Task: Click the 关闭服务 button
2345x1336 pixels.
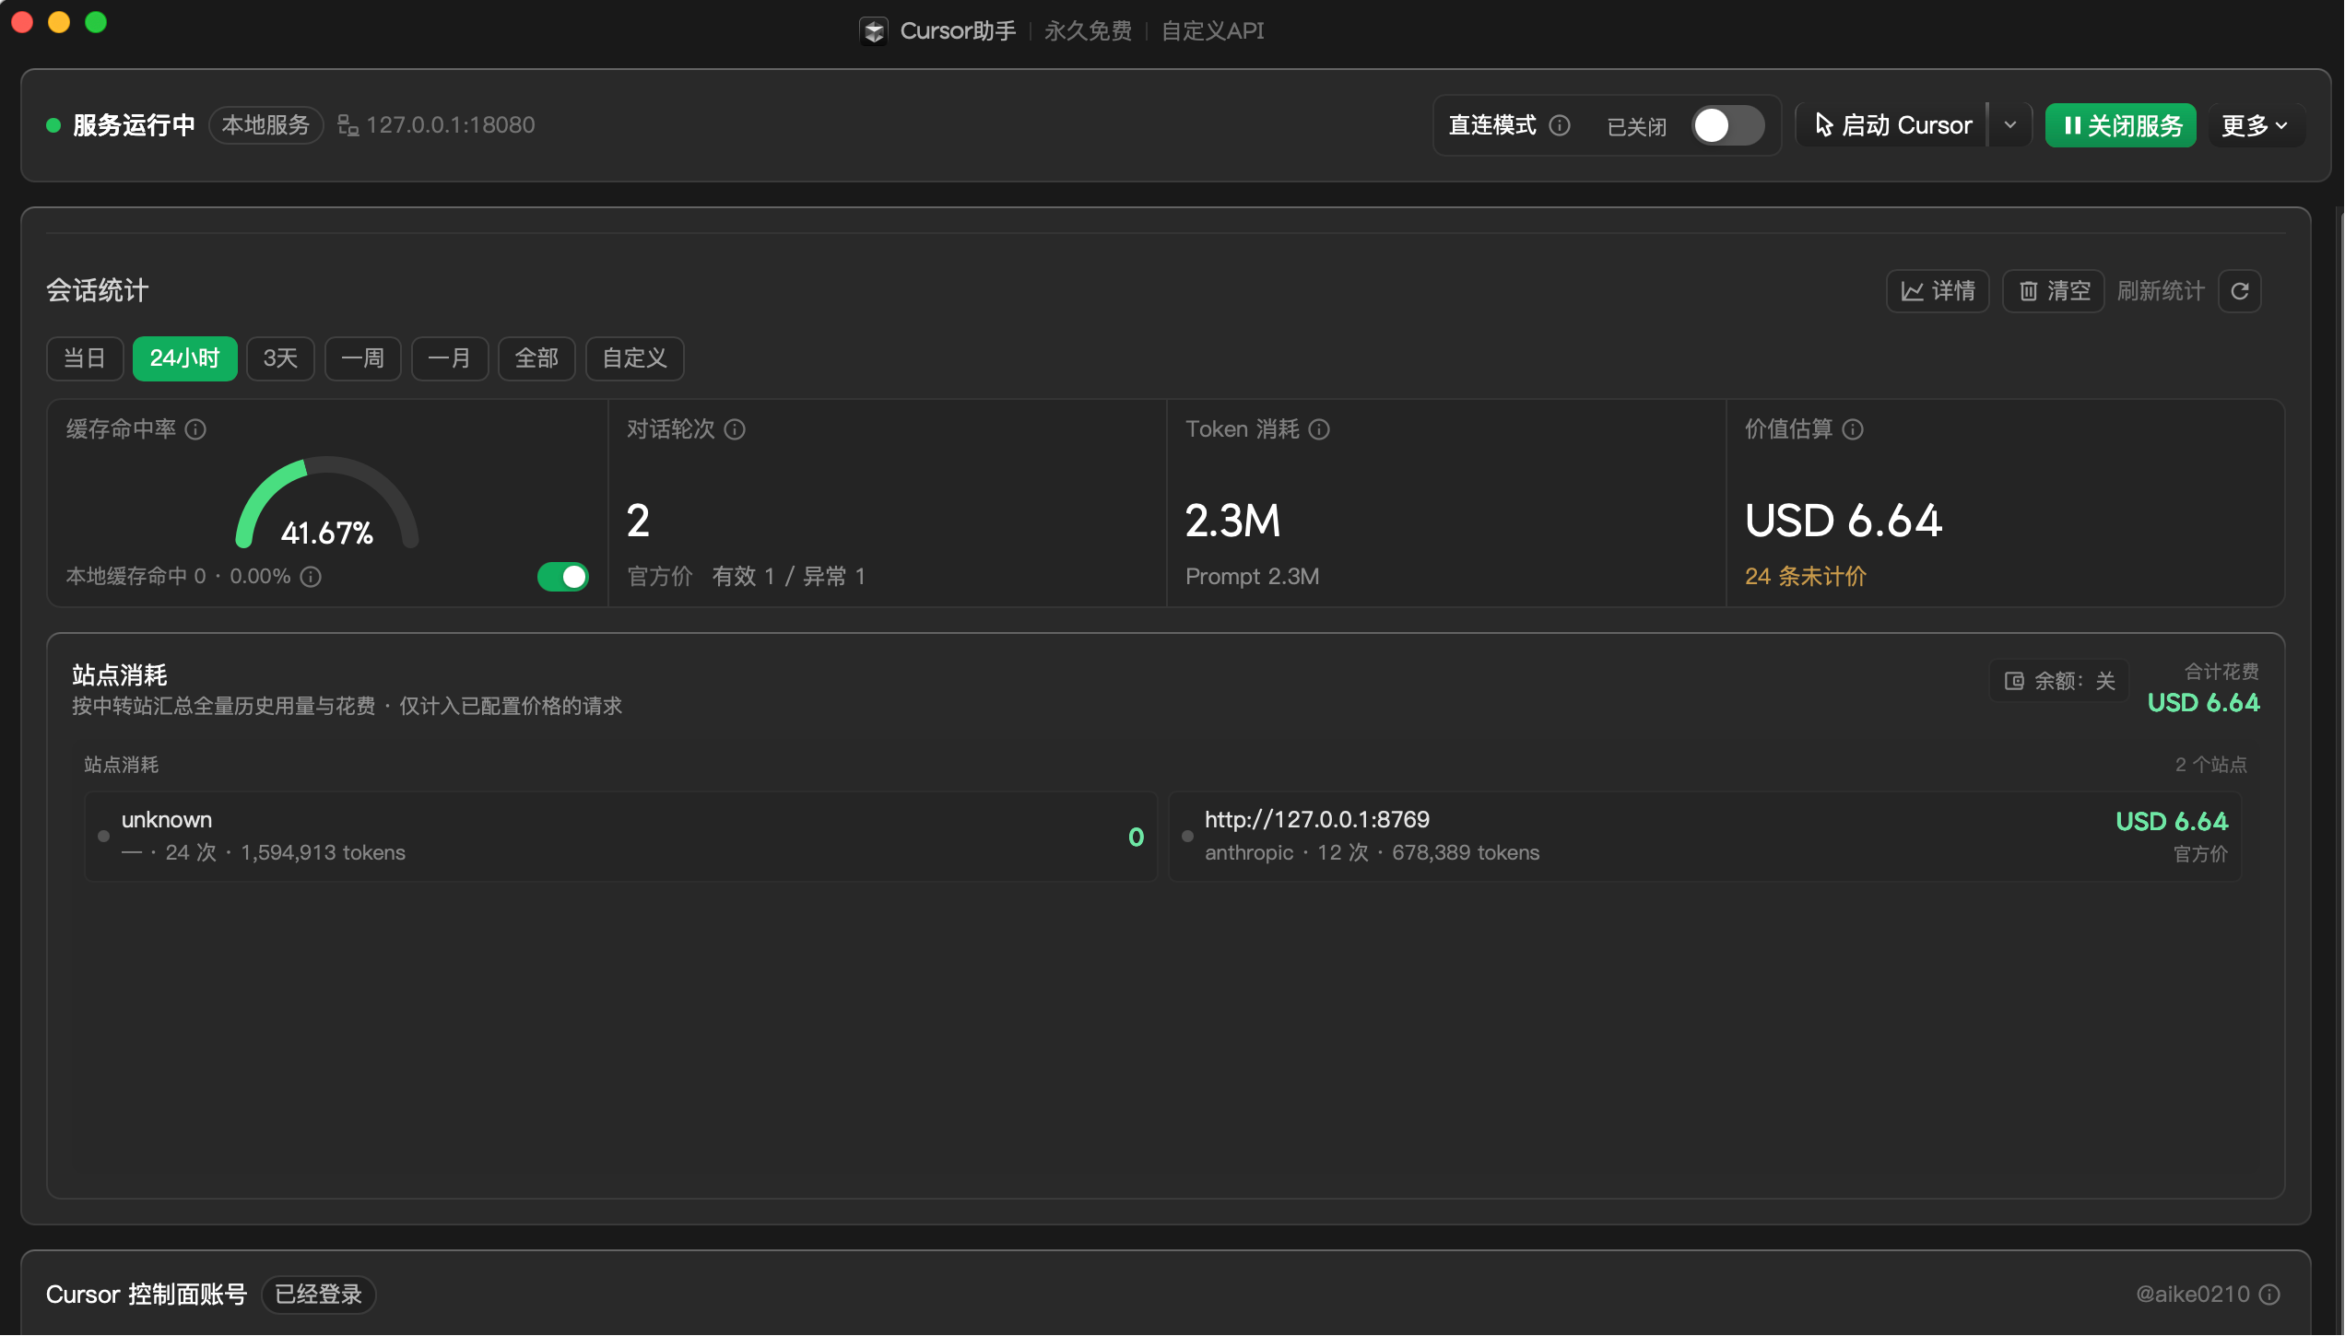Action: [2121, 125]
